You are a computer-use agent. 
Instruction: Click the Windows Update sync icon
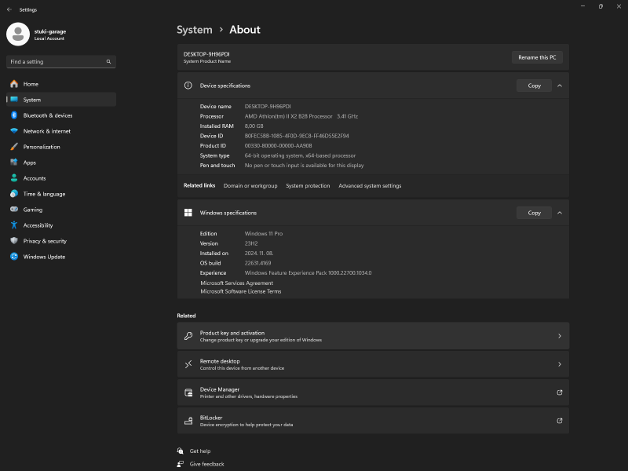(x=14, y=257)
